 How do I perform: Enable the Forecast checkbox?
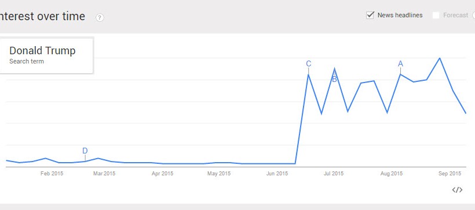point(436,15)
